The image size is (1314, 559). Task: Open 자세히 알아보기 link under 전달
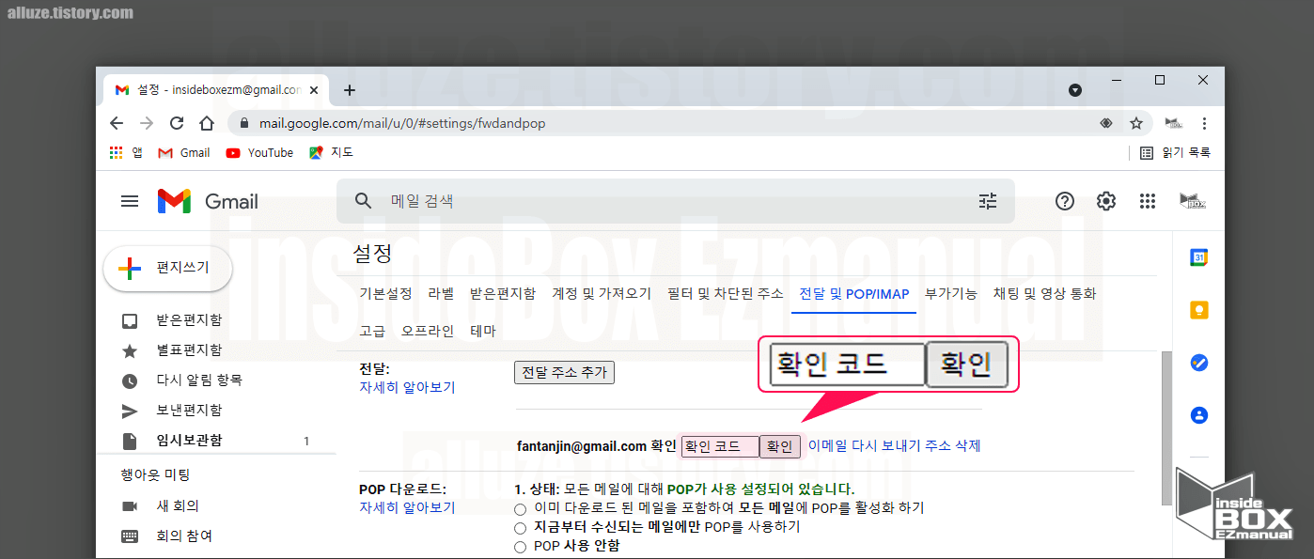pos(407,387)
